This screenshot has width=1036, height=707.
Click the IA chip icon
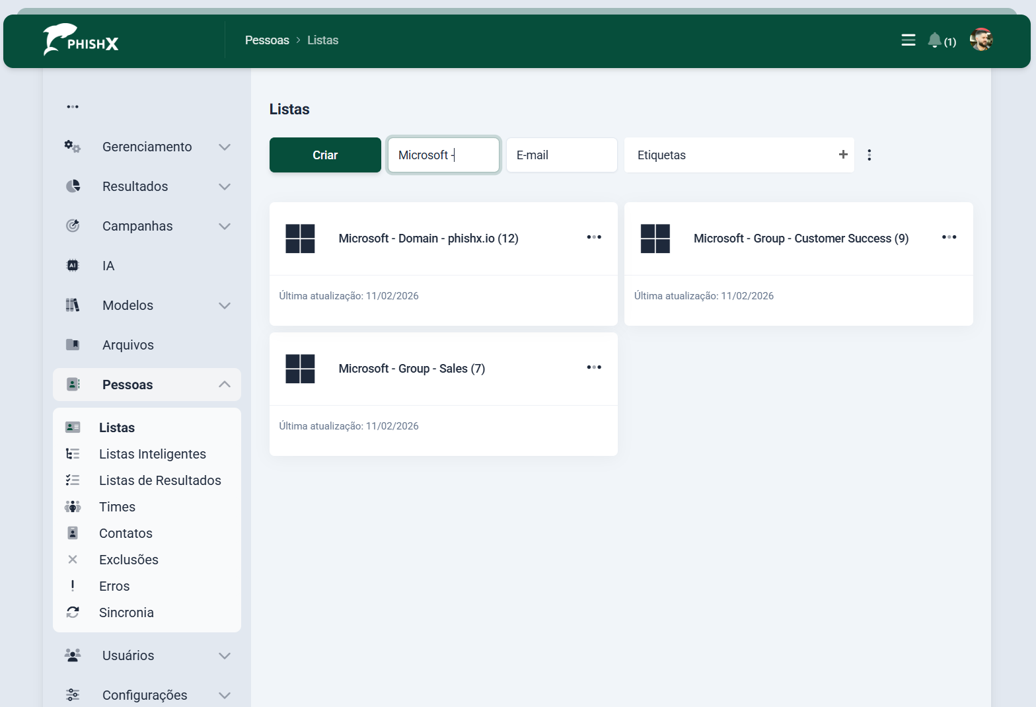73,266
